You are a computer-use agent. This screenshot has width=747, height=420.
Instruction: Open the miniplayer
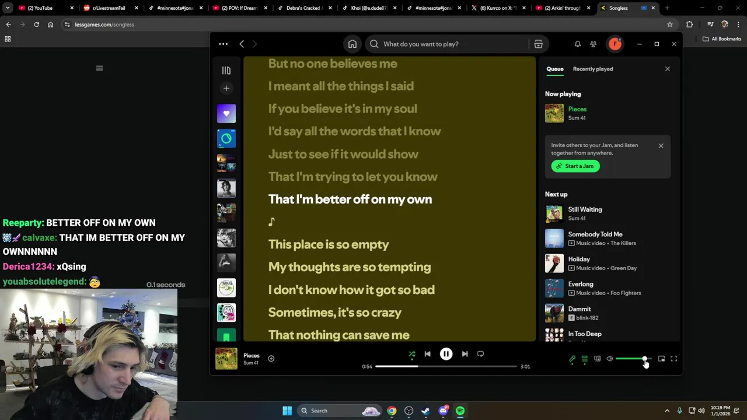[x=661, y=359]
